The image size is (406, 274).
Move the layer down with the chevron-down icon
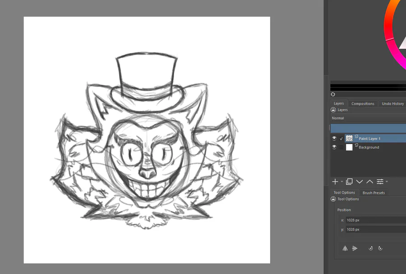pyautogui.click(x=360, y=181)
